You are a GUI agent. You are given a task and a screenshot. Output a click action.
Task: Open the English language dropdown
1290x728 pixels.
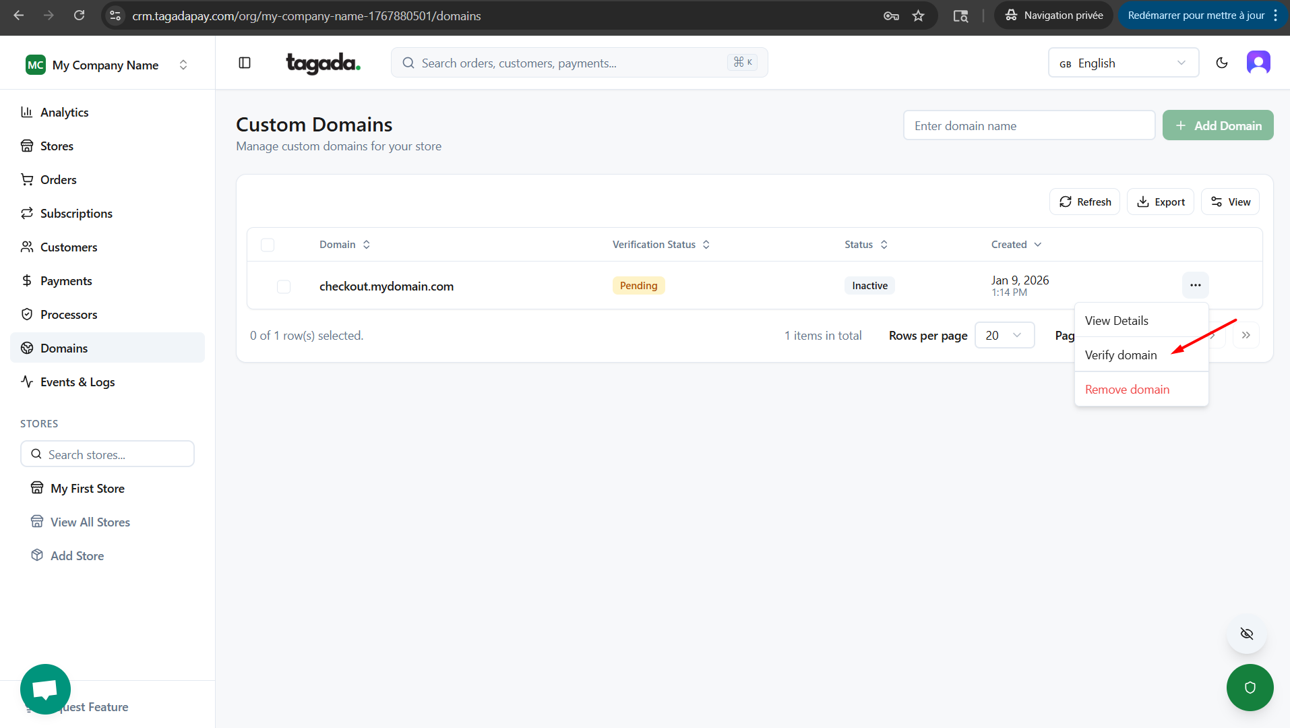point(1123,63)
